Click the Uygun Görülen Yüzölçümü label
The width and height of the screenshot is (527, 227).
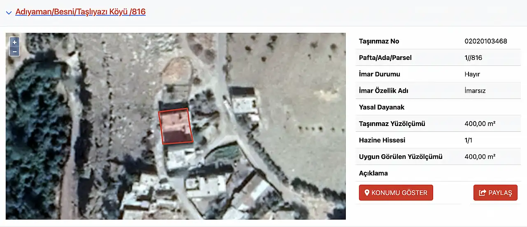click(x=401, y=156)
